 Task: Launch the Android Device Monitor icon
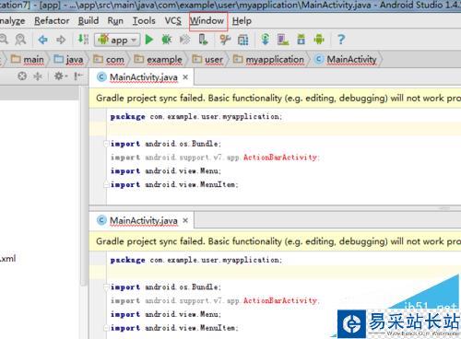[319, 40]
